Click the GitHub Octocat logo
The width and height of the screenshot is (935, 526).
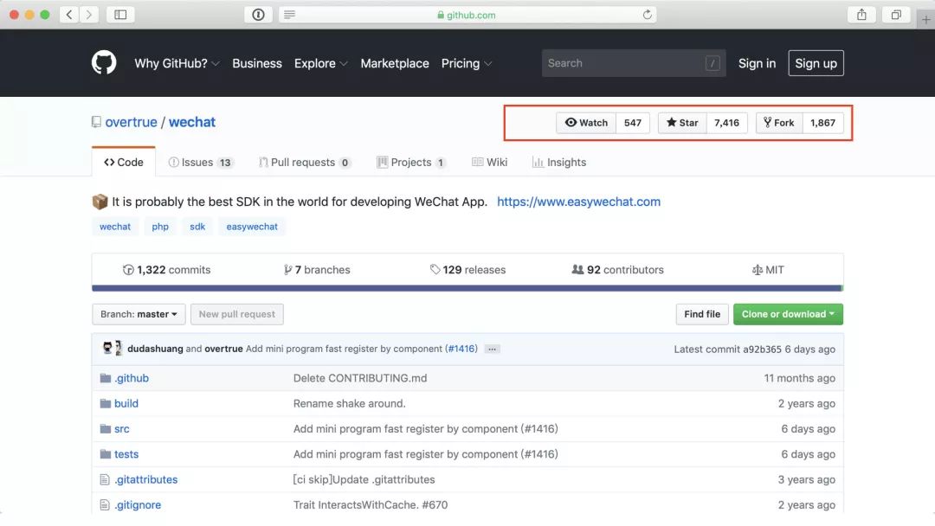[104, 62]
